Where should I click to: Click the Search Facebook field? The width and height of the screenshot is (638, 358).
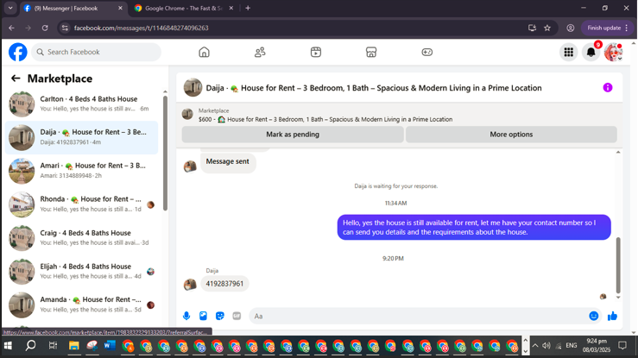tap(96, 52)
